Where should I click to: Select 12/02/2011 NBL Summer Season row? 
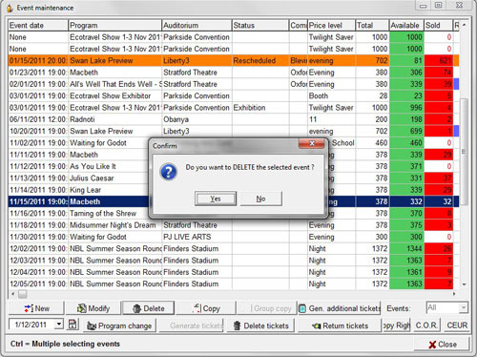tap(234, 249)
